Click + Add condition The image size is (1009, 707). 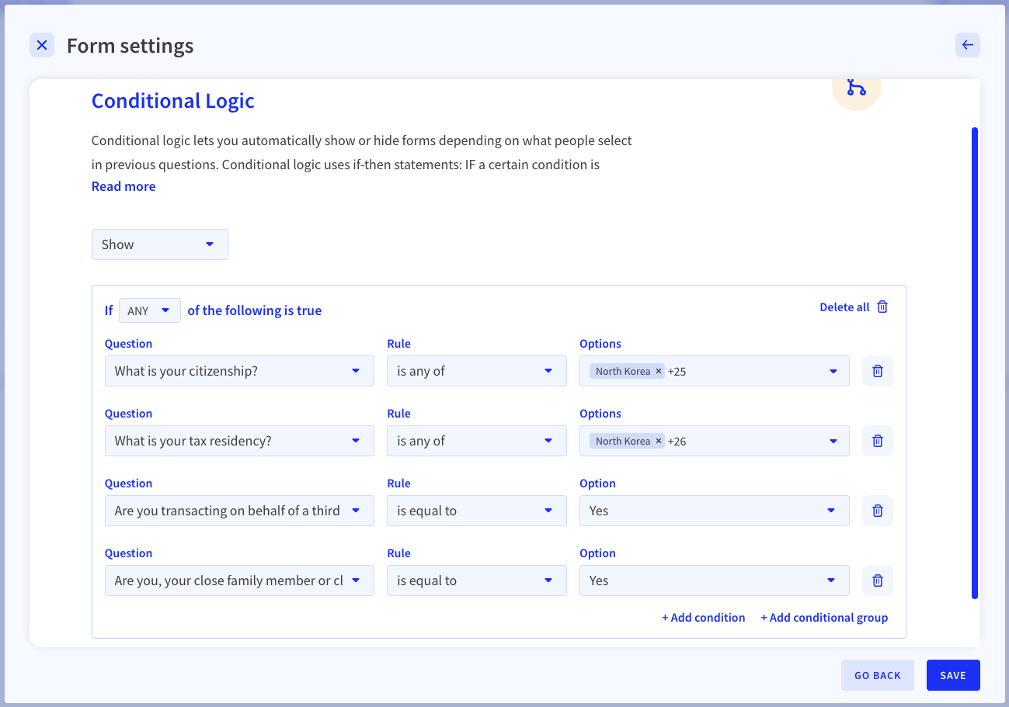704,618
